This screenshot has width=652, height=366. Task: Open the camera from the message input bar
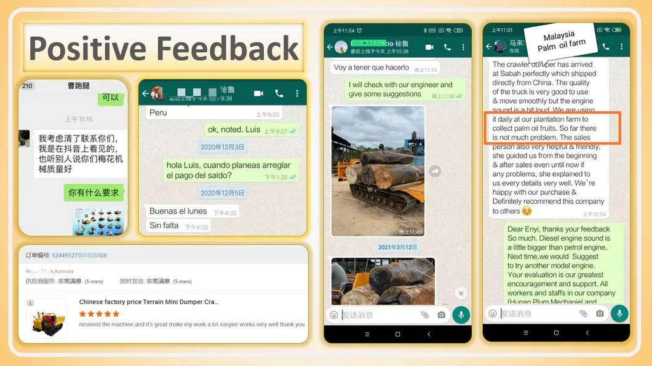pos(441,314)
